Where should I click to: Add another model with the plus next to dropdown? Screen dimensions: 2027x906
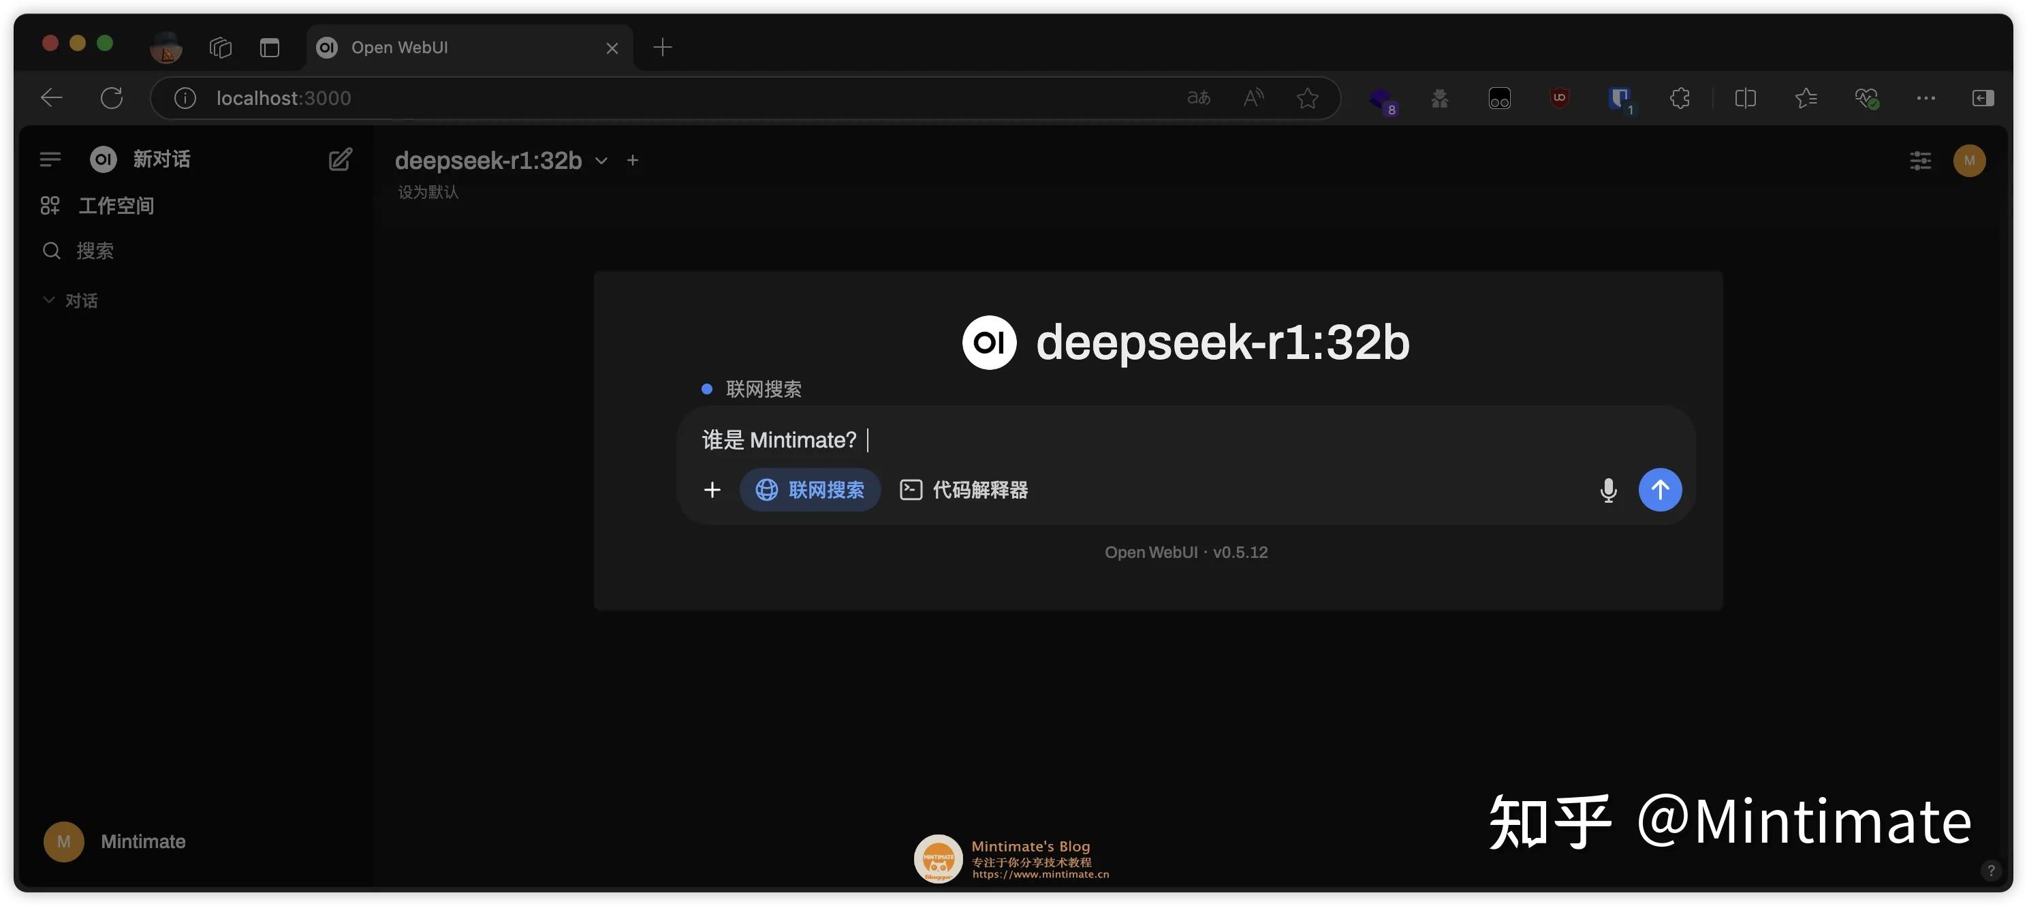[633, 160]
